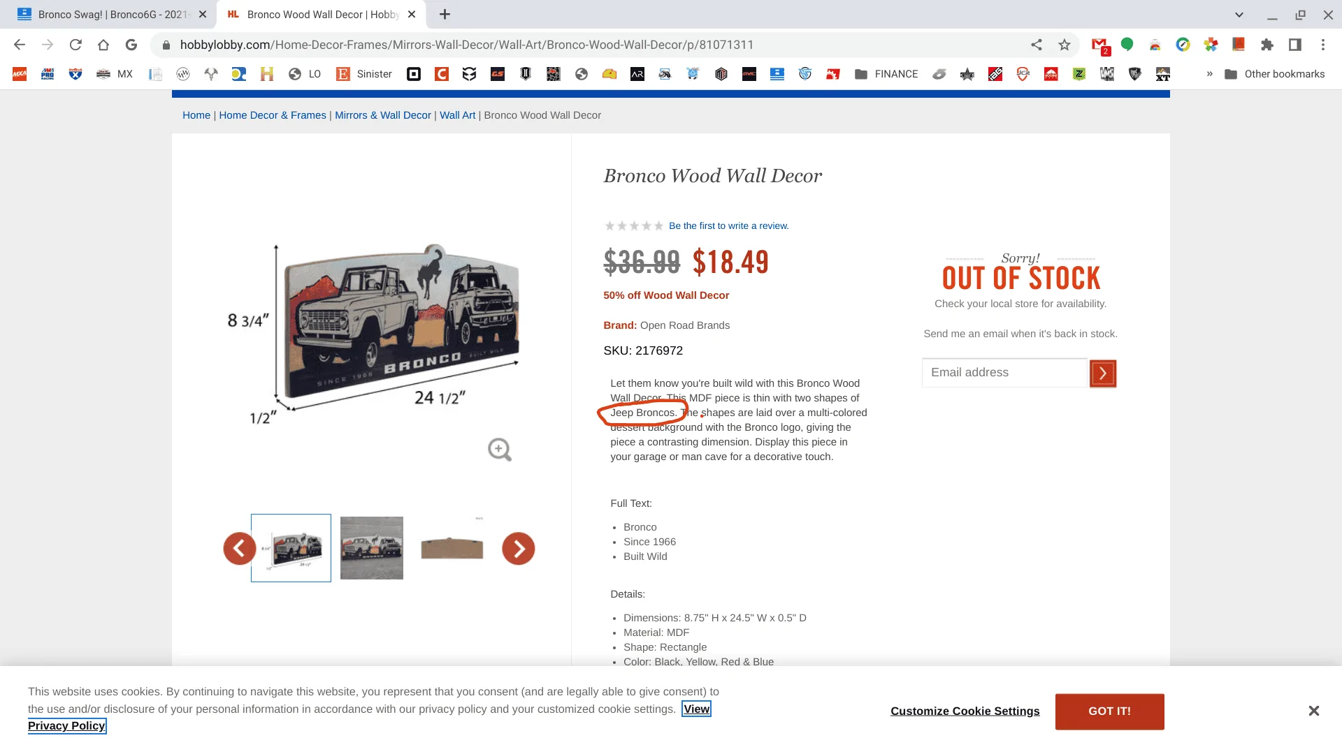Viewport: 1342px width, 754px height.
Task: Show previous product thumbnails
Action: coord(240,549)
